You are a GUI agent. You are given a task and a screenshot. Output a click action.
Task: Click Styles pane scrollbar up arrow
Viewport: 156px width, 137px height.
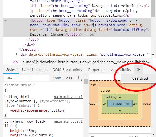pos(86,77)
